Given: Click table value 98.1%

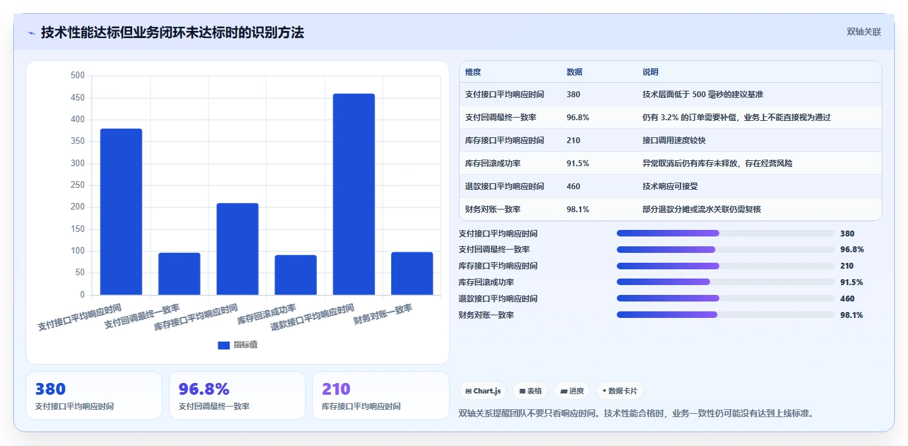Looking at the screenshot, I should coord(577,210).
